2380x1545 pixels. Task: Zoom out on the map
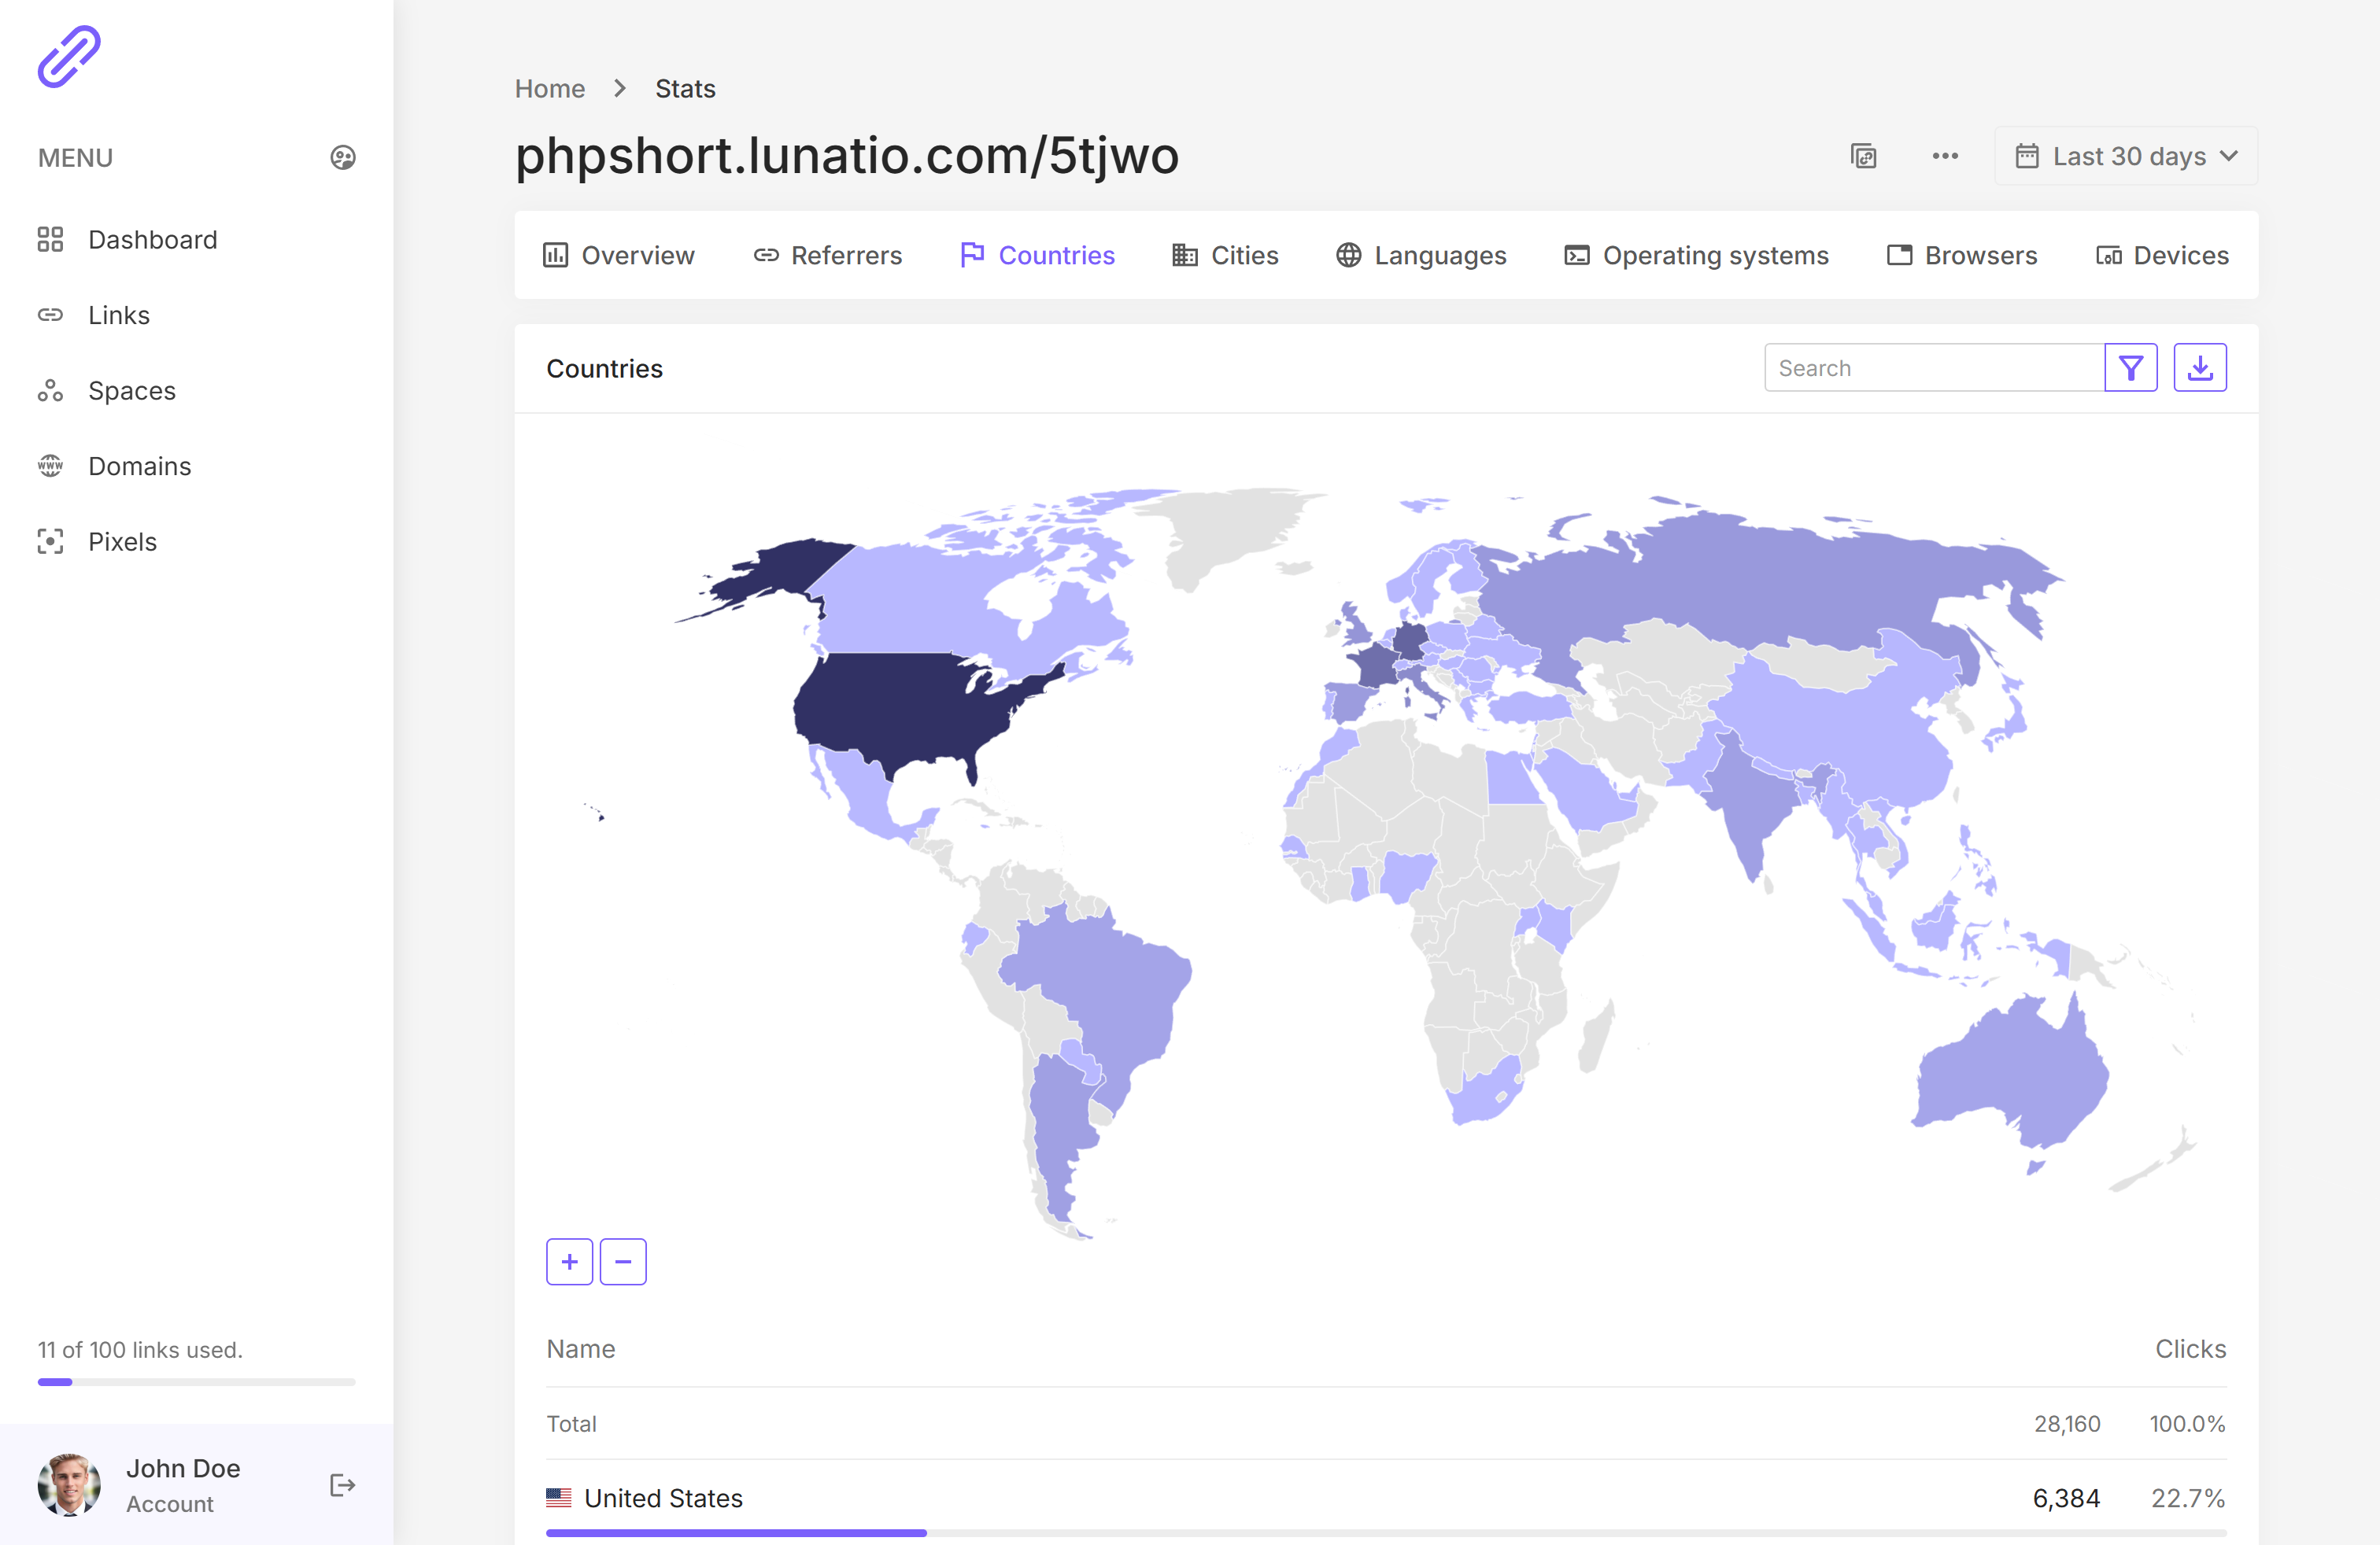(623, 1262)
